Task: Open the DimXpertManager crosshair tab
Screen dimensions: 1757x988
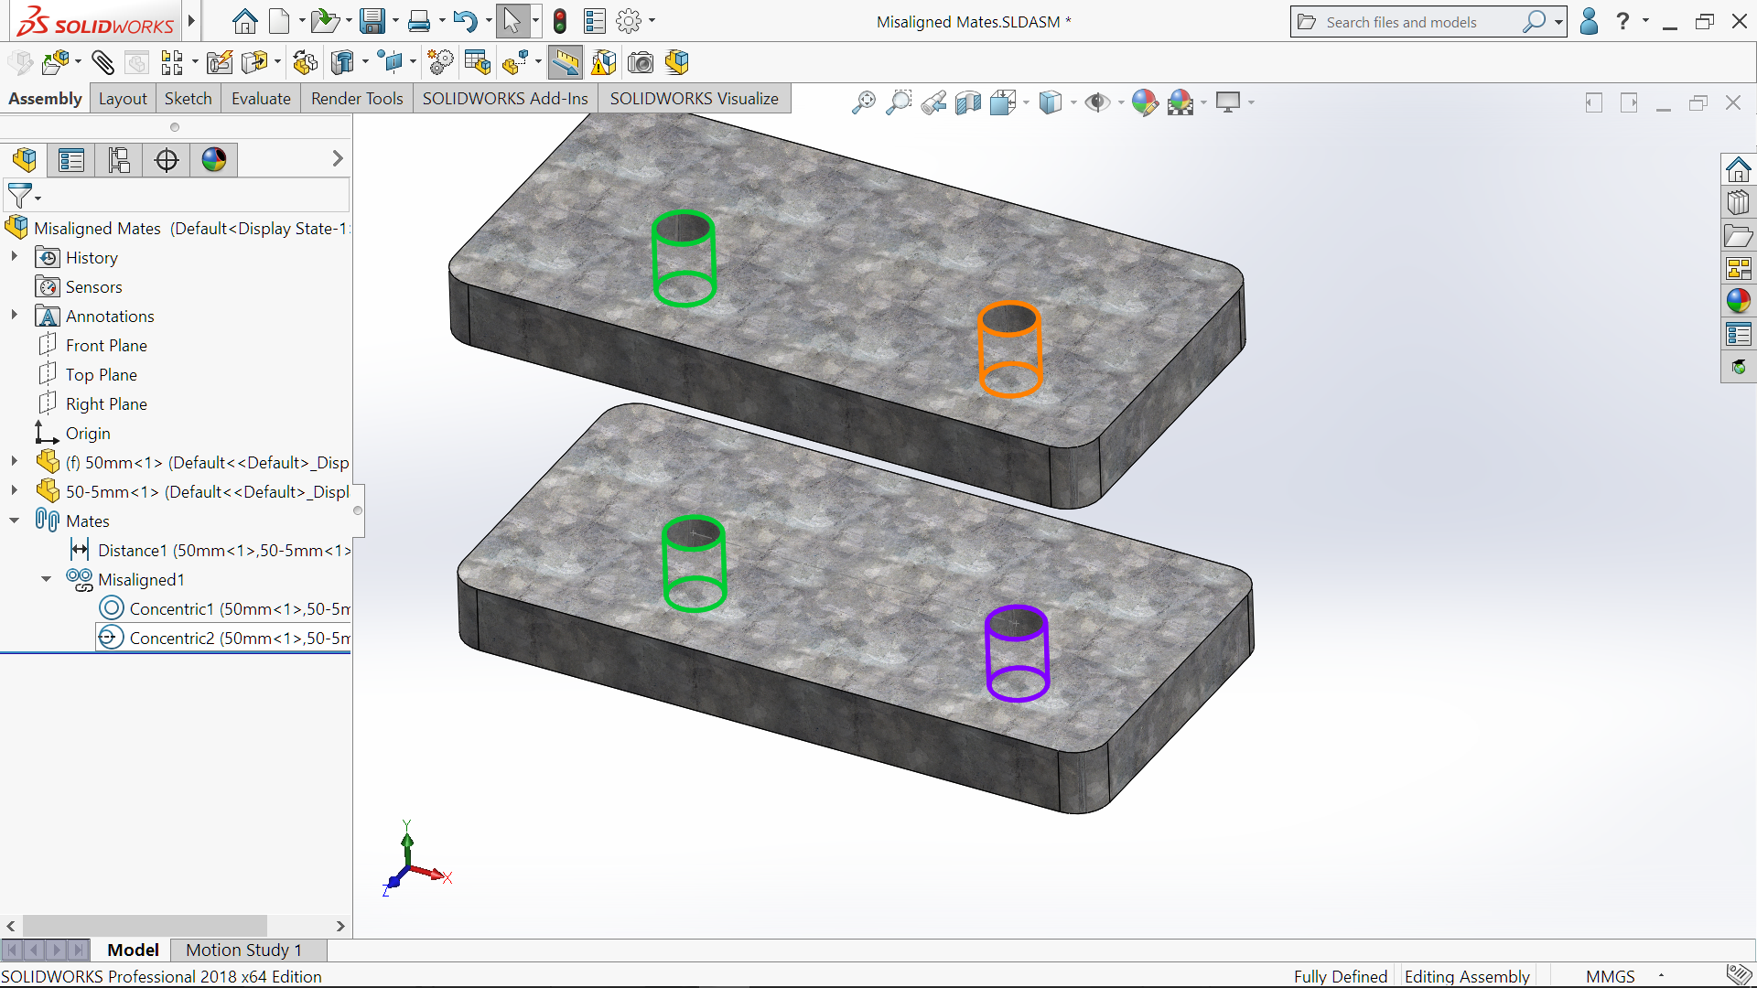Action: pos(167,160)
